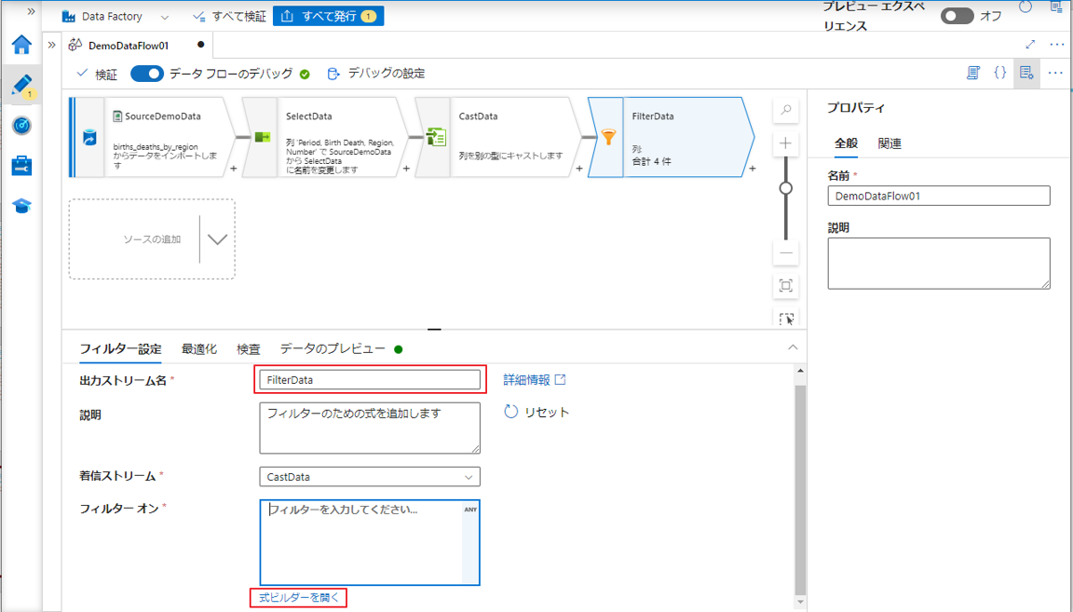The image size is (1073, 612).
Task: Toggle the properties panel icon
Action: point(1025,74)
